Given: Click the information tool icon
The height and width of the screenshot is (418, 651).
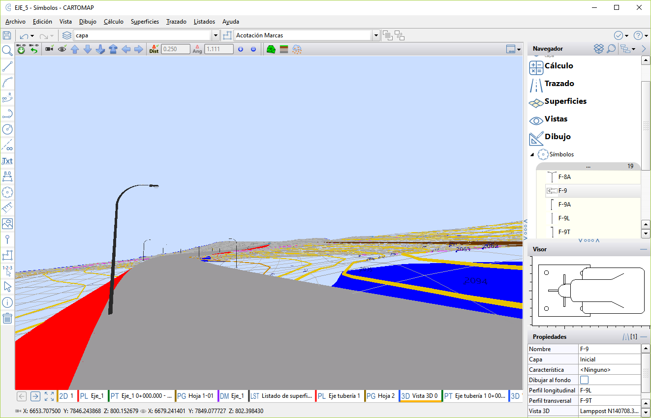Looking at the screenshot, I should [7, 302].
